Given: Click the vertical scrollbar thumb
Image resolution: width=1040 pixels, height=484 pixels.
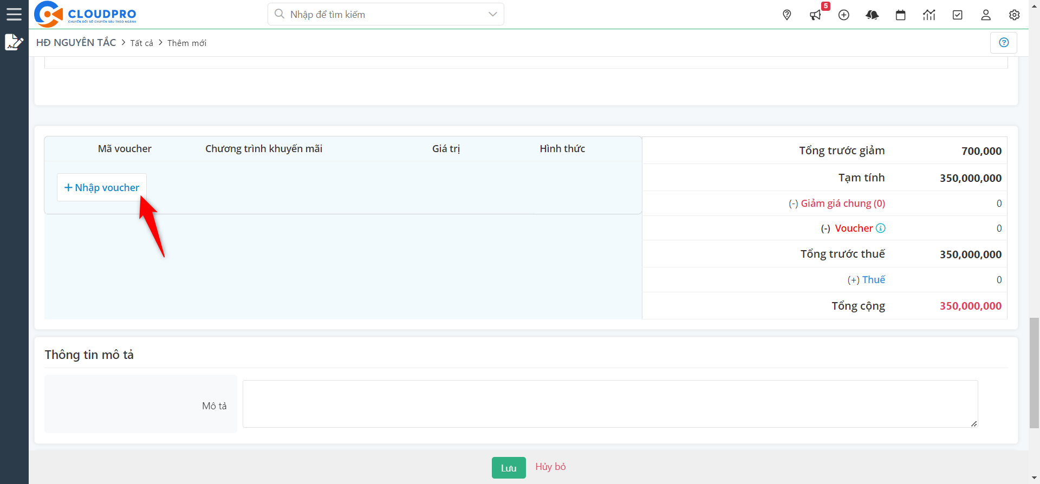Looking at the screenshot, I should pos(1034,374).
